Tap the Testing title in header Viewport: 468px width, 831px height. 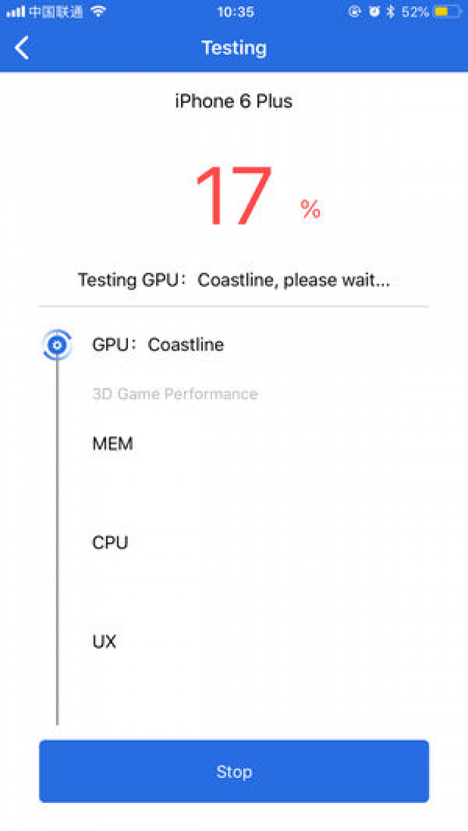coord(234,48)
